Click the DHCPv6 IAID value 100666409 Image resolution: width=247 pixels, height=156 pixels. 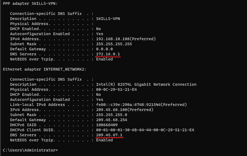coord(107,125)
